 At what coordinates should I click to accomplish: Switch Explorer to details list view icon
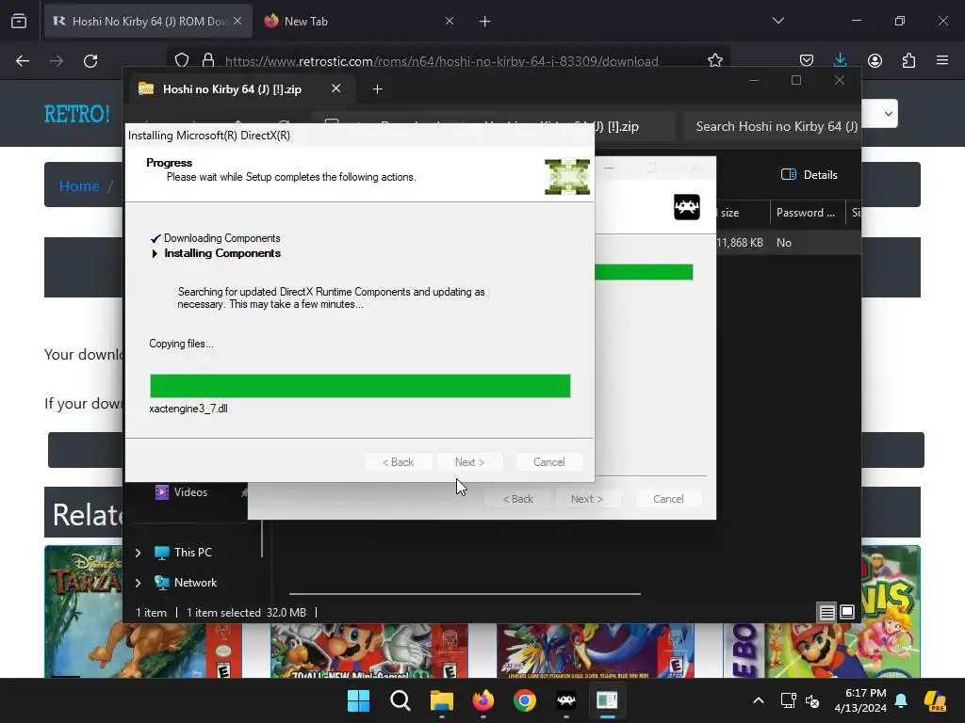coord(826,612)
